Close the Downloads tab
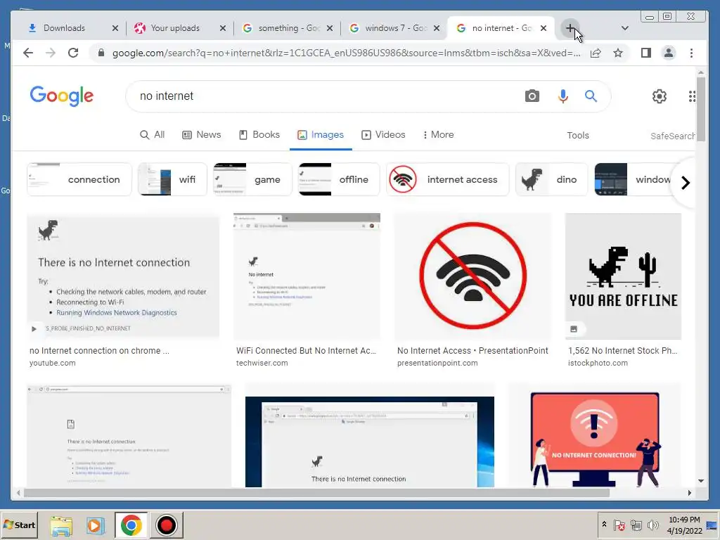Screen dimensions: 720x540 pos(115,28)
